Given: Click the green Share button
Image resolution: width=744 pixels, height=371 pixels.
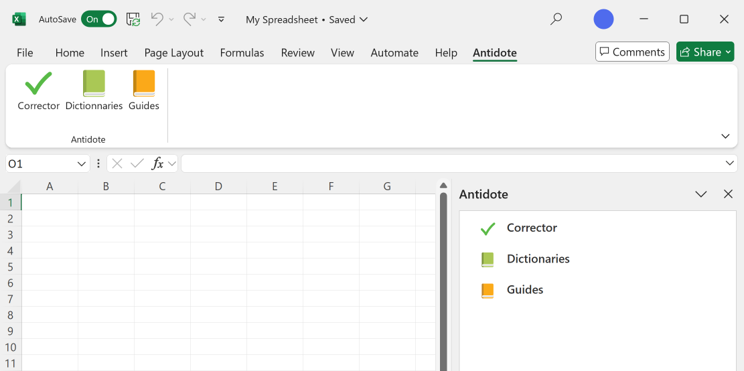Looking at the screenshot, I should [x=704, y=52].
